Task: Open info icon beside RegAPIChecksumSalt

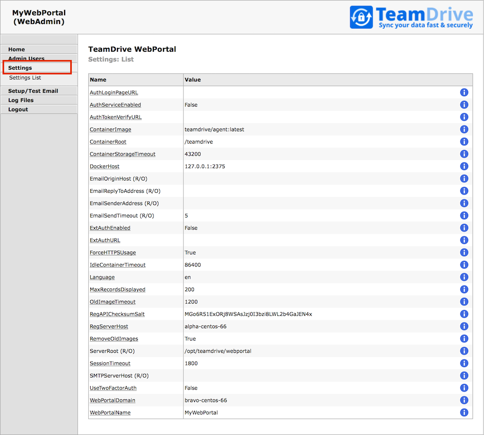Action: (464, 314)
